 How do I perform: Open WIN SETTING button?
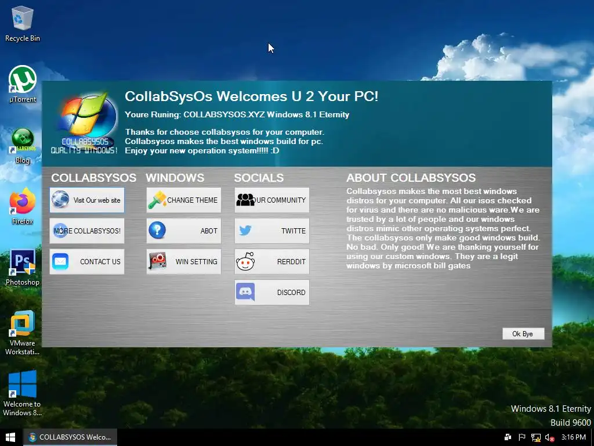point(184,261)
